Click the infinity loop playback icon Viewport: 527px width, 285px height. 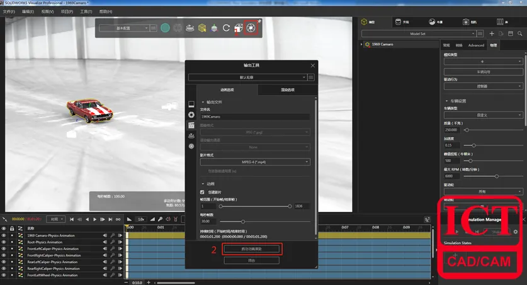(x=118, y=219)
